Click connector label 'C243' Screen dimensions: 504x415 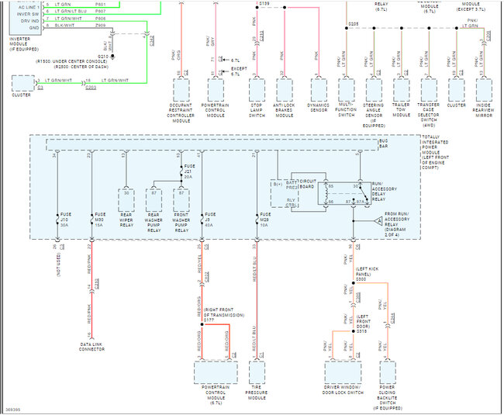97,284
